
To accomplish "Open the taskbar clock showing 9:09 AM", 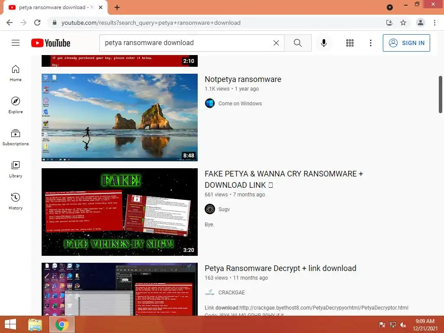I will (x=425, y=324).
